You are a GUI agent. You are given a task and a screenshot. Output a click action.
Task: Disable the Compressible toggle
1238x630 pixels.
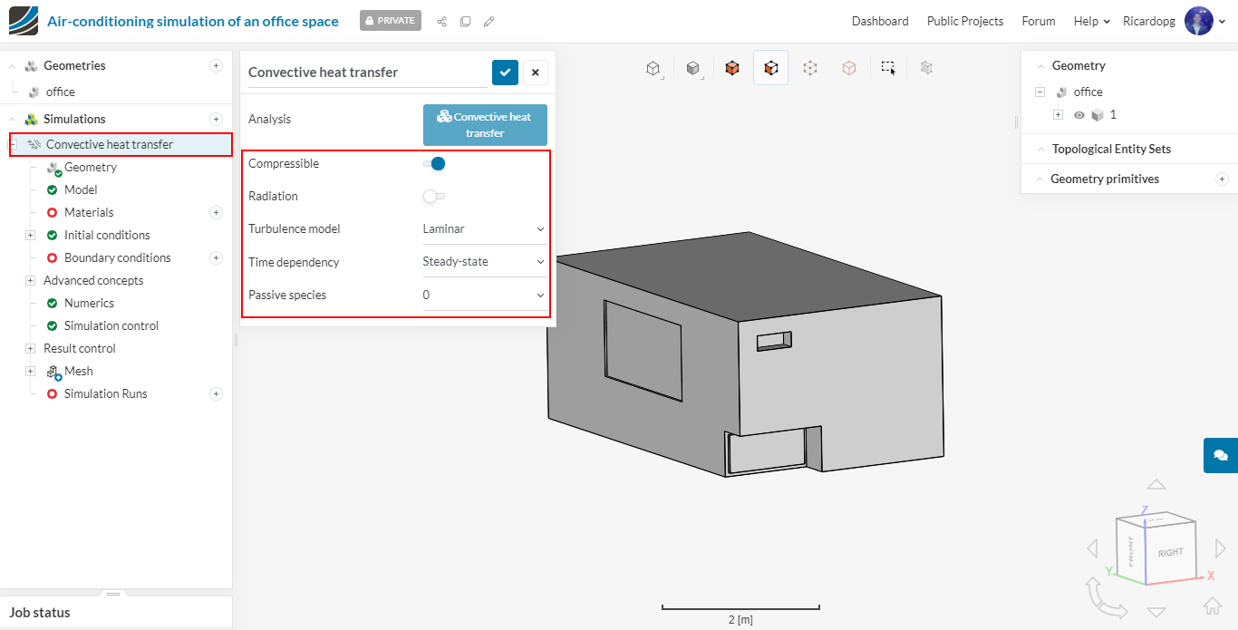(x=434, y=164)
